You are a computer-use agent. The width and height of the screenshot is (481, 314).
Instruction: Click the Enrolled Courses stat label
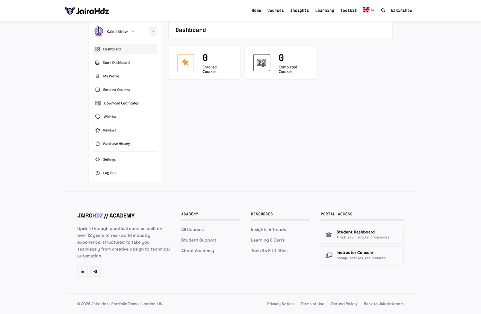click(210, 70)
